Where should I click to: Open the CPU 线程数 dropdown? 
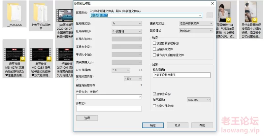click(x=121, y=70)
